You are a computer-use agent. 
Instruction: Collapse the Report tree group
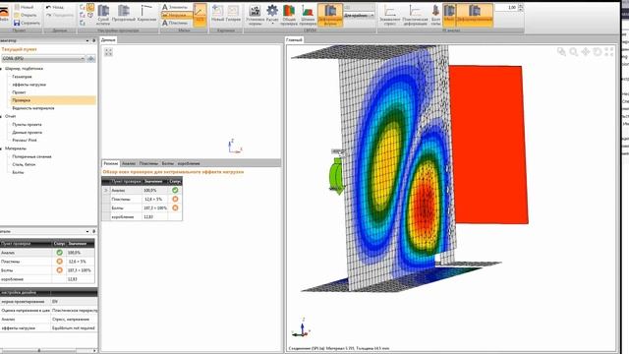click(x=1, y=116)
